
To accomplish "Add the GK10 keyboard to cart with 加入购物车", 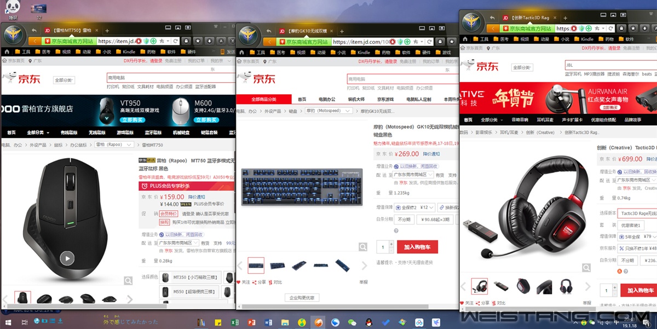I will pyautogui.click(x=418, y=247).
